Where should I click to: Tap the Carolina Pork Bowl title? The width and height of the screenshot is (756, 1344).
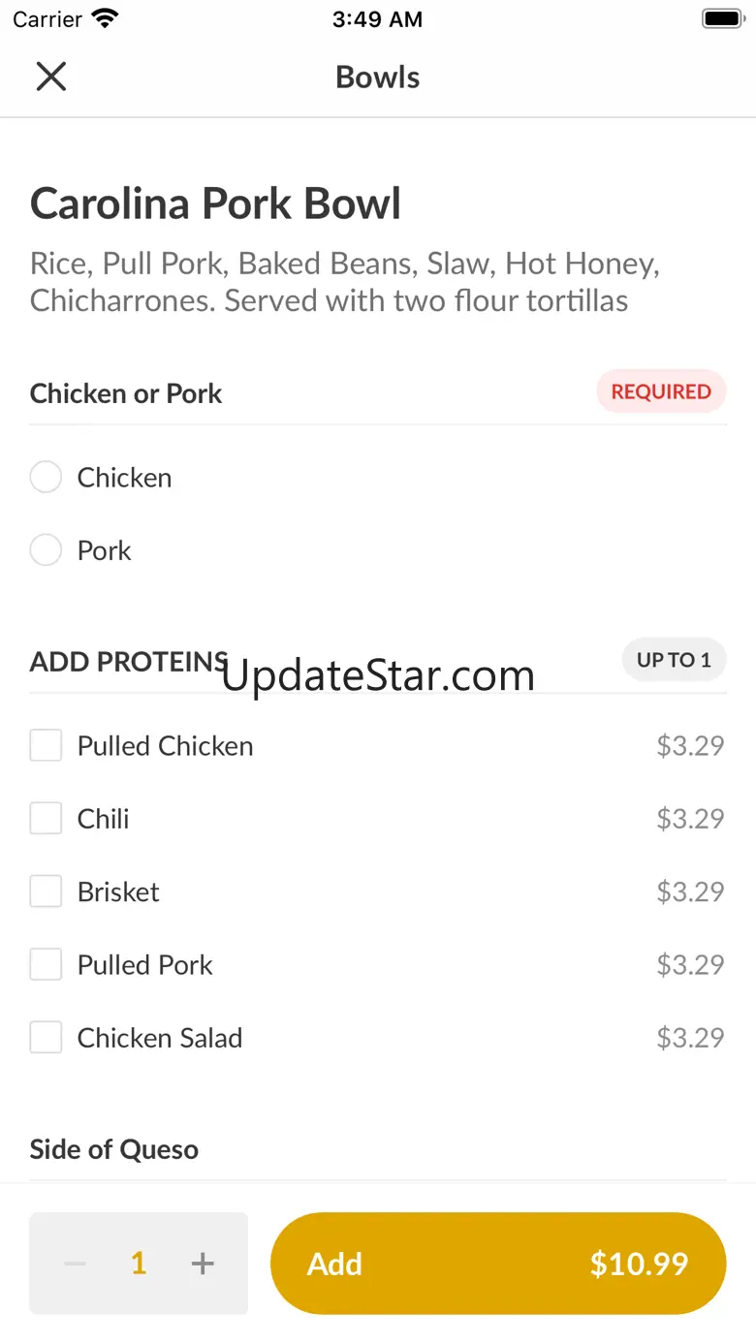point(215,204)
